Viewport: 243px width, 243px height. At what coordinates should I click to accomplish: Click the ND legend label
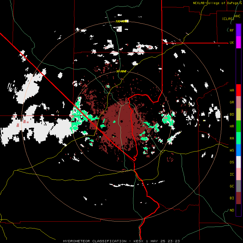(232, 210)
